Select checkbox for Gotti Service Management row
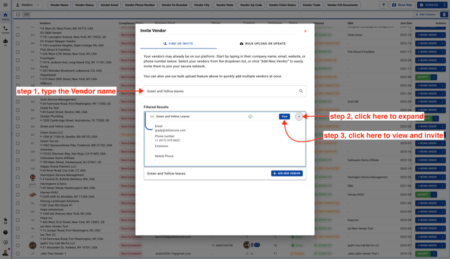The height and width of the screenshot is (259, 450). coord(17,101)
